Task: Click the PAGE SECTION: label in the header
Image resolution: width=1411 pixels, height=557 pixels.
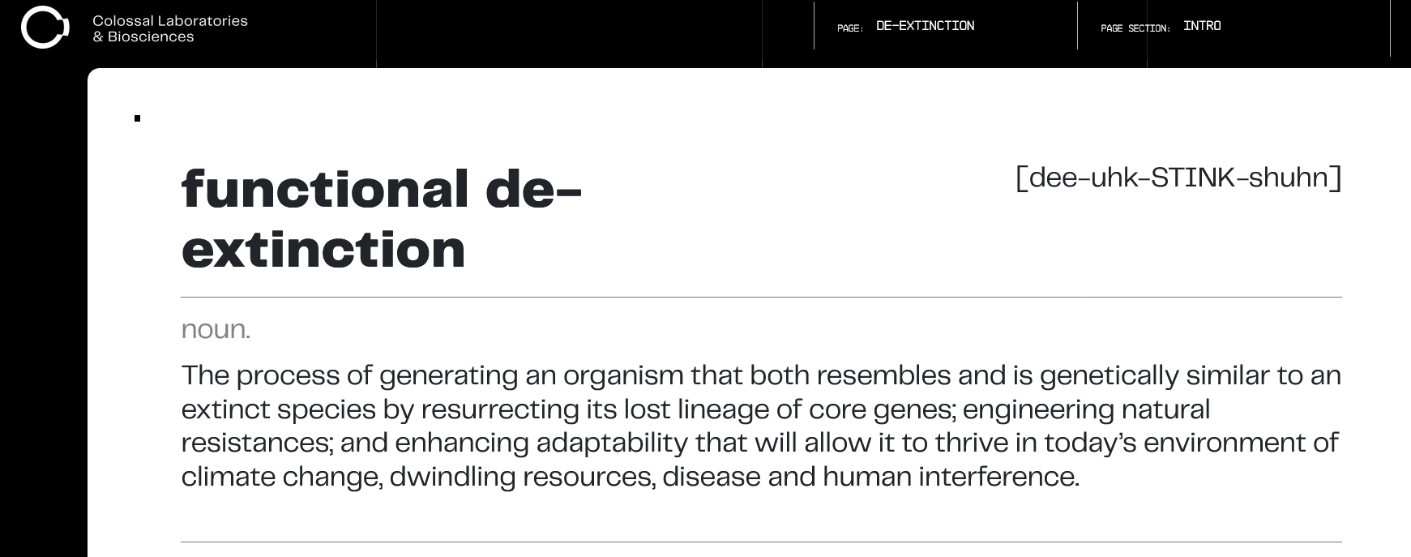Action: 1135,28
